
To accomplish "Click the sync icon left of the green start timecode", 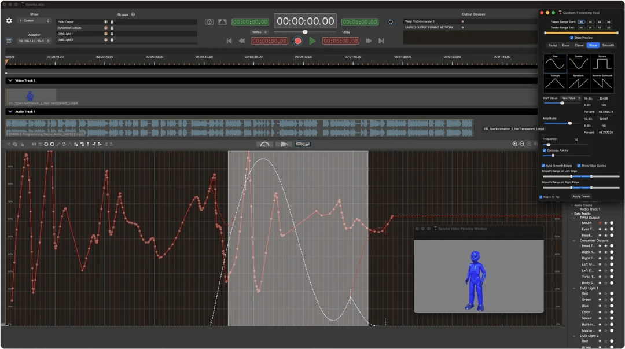I will pos(209,22).
